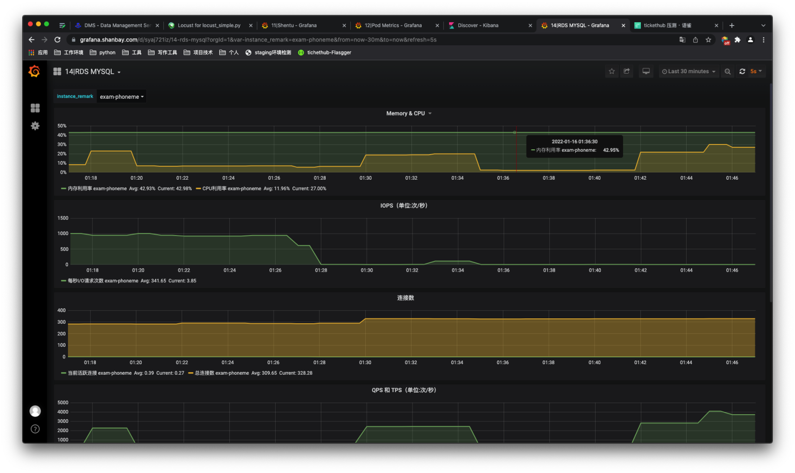Cycle view mode with monitor icon
Image resolution: width=795 pixels, height=473 pixels.
(646, 71)
